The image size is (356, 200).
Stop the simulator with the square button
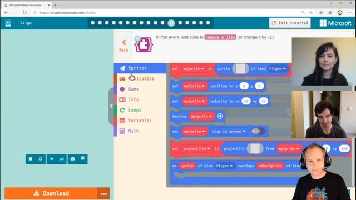[x=31, y=159]
